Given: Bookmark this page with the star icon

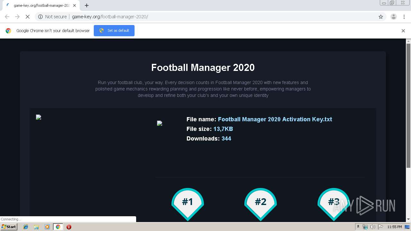Looking at the screenshot, I should click(x=381, y=17).
